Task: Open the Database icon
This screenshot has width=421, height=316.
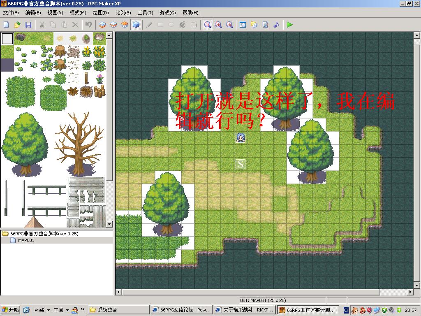Action: click(x=243, y=25)
